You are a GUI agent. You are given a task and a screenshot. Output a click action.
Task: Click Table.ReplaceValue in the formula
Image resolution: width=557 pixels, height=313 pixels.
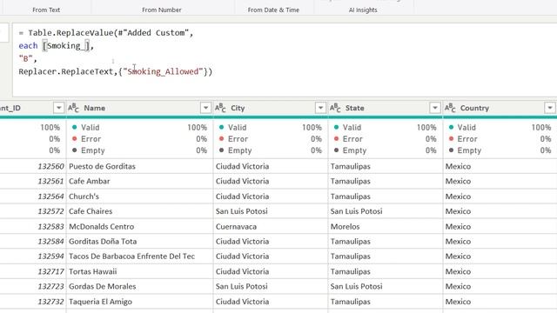pyautogui.click(x=70, y=33)
